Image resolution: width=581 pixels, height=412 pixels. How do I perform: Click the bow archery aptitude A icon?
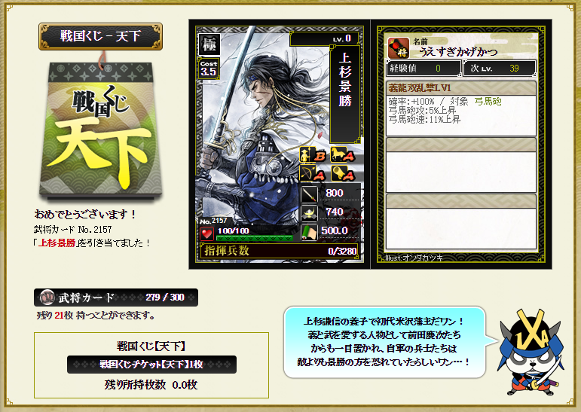coord(313,173)
